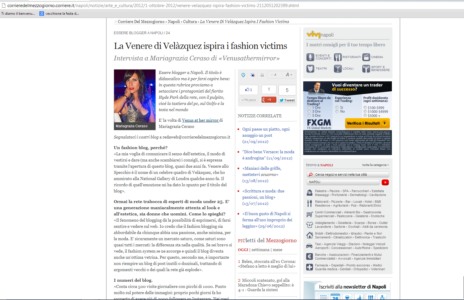
Task: Click the Banche euro icon
Action: click(309, 257)
